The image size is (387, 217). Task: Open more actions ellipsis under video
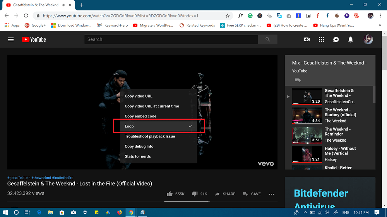tap(272, 194)
